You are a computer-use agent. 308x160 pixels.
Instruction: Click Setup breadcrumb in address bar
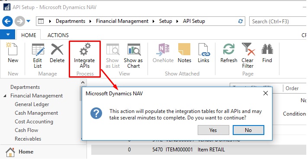tap(165, 21)
